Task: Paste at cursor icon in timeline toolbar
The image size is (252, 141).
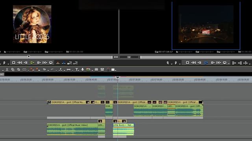Action: [19, 70]
